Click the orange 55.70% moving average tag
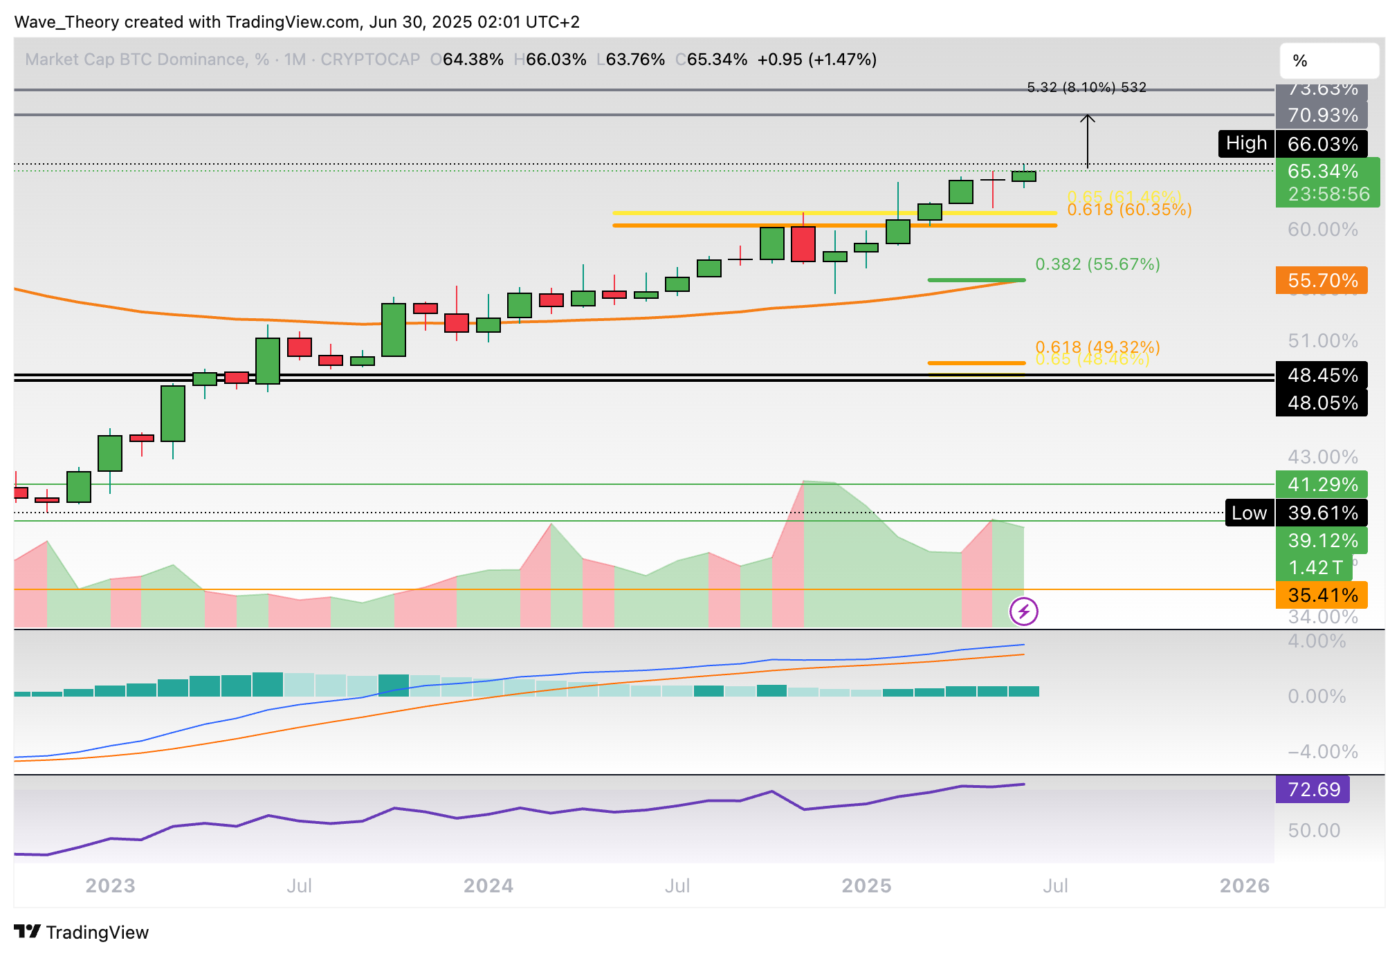Screen dimensions: 1399x956 [1322, 280]
